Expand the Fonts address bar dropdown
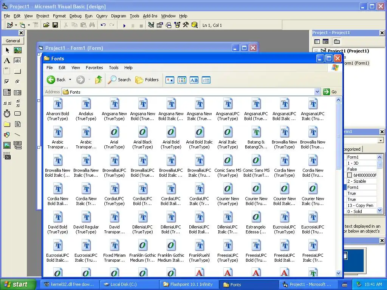Viewport: 387px width, 290px height. [317, 92]
